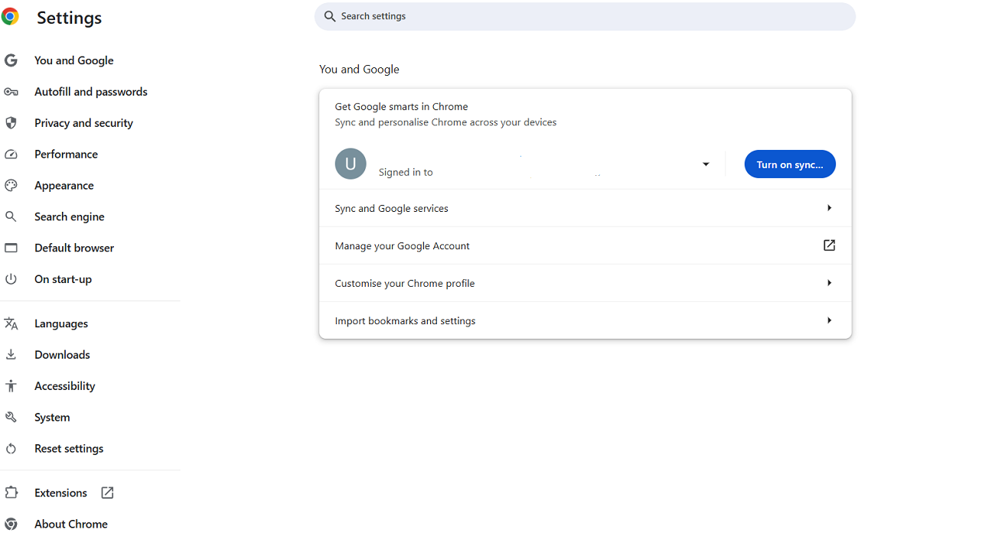Screen dimensions: 995x533
Task: Expand Import bookmarks and settings arrow
Action: 829,320
